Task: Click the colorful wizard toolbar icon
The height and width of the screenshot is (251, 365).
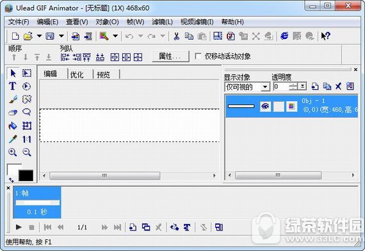Action: point(104,36)
